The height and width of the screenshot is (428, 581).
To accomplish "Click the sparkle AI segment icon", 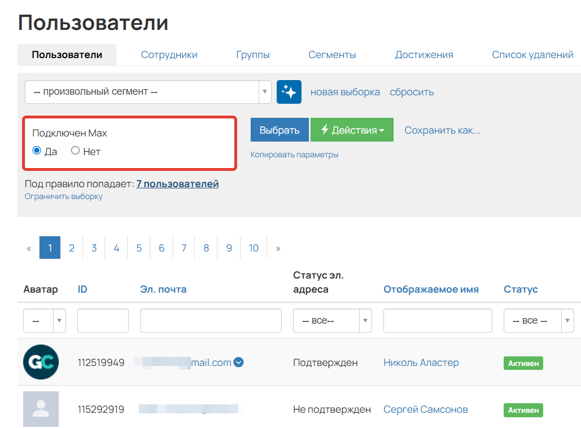I will click(289, 91).
